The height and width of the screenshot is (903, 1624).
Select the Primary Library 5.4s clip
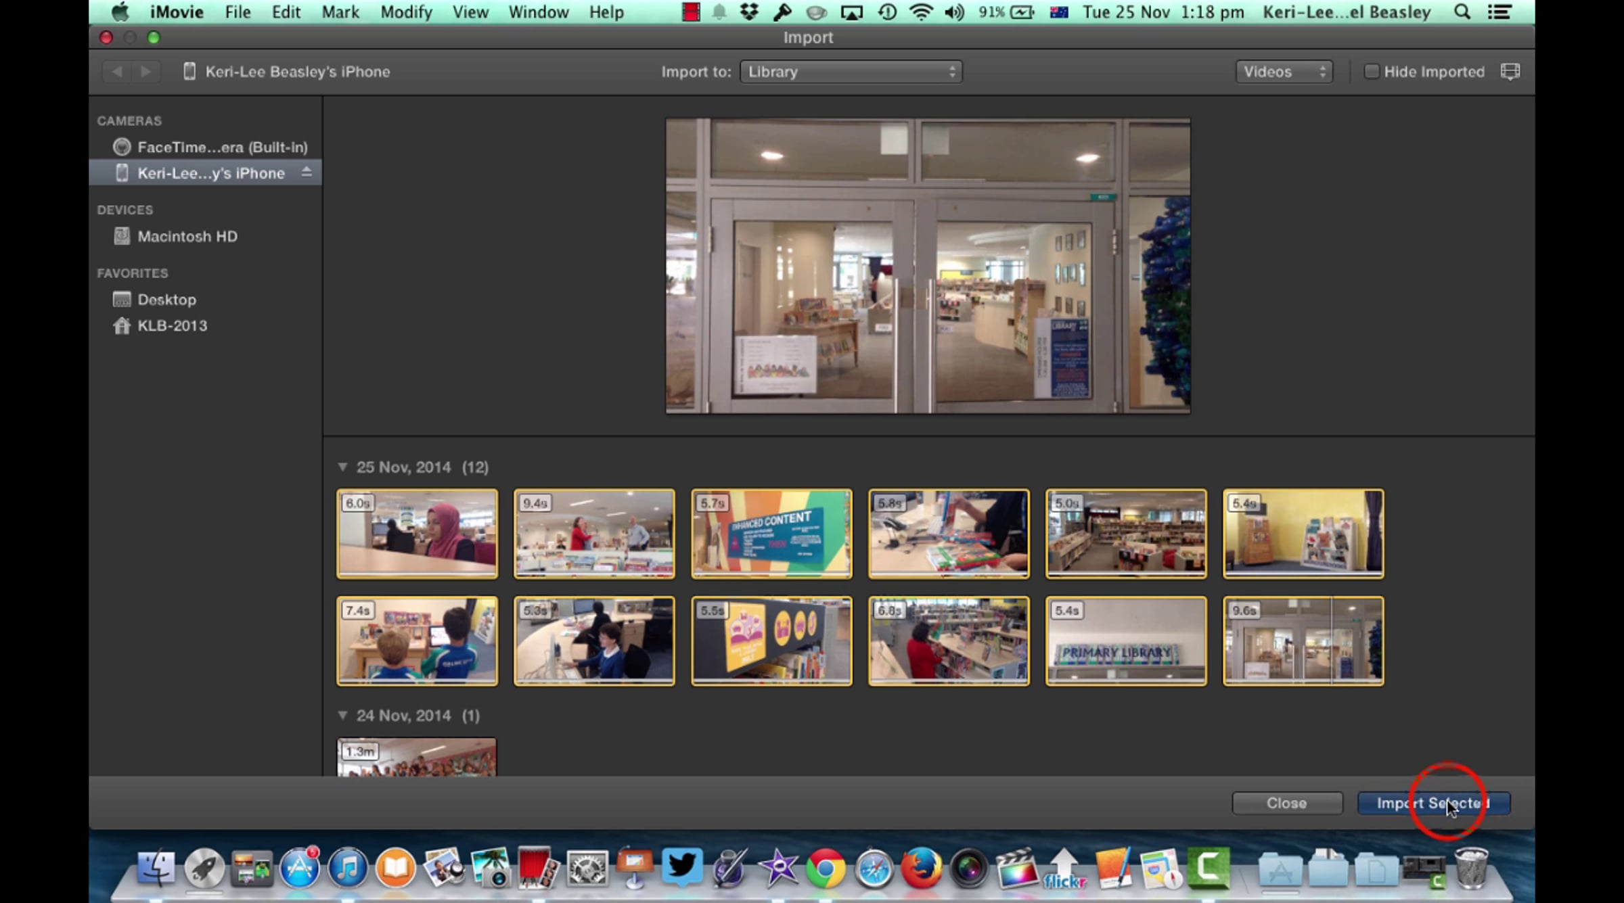pyautogui.click(x=1125, y=641)
